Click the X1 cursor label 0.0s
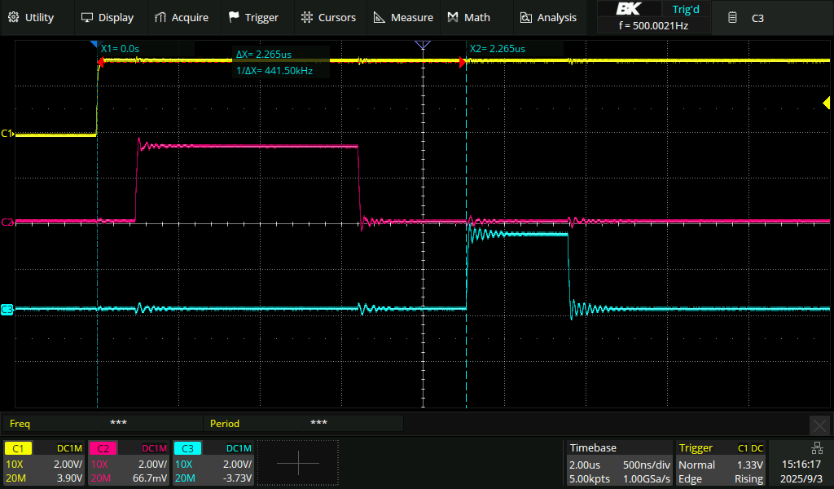The width and height of the screenshot is (834, 489). 121,48
